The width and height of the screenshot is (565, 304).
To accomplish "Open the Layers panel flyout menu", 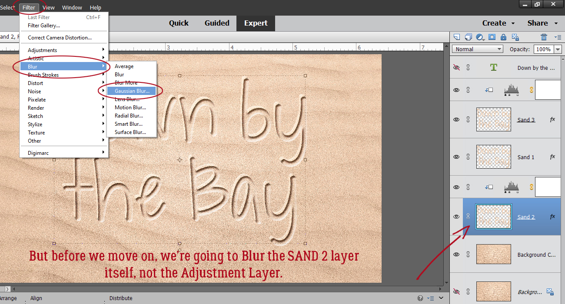I will (558, 37).
